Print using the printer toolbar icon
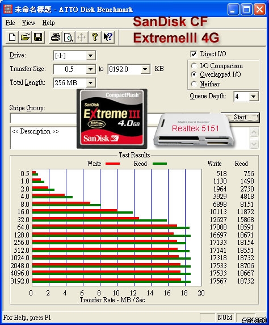This screenshot has height=325, width=269. (x=56, y=37)
